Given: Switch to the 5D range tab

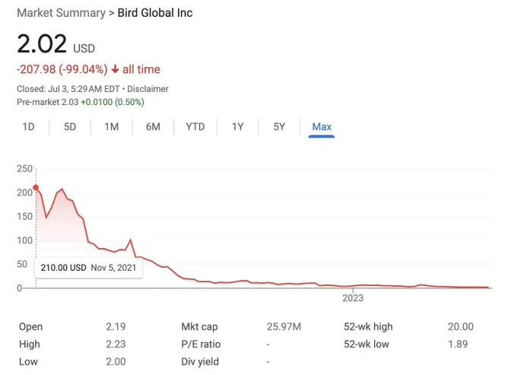Looking at the screenshot, I should (70, 127).
